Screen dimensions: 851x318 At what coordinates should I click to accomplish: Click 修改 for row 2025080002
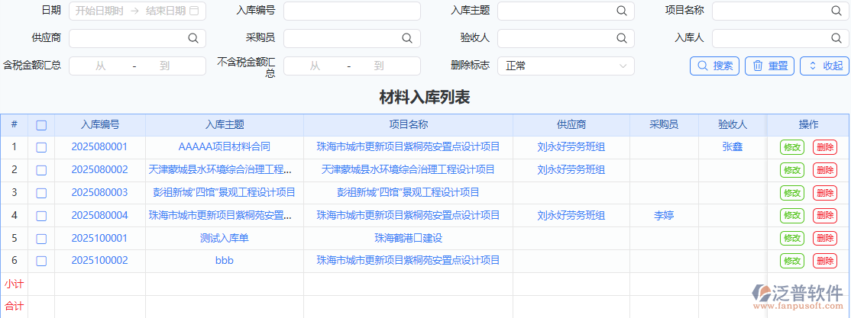coord(792,170)
